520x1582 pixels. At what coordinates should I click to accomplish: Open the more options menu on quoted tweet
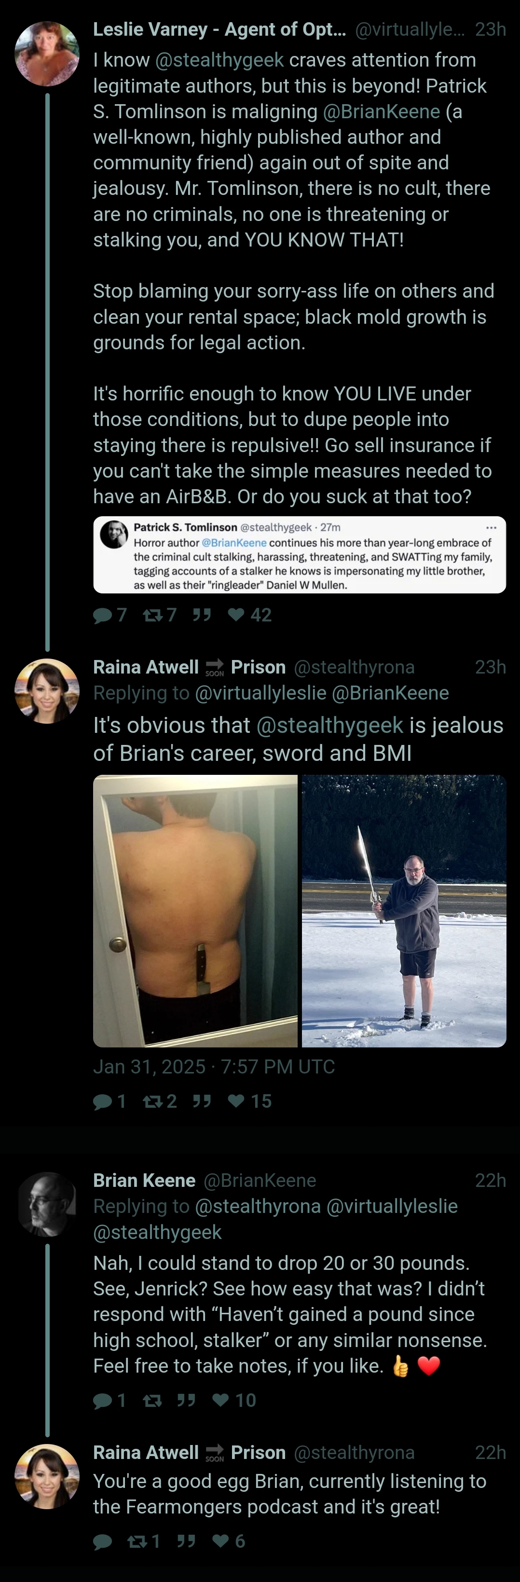491,527
